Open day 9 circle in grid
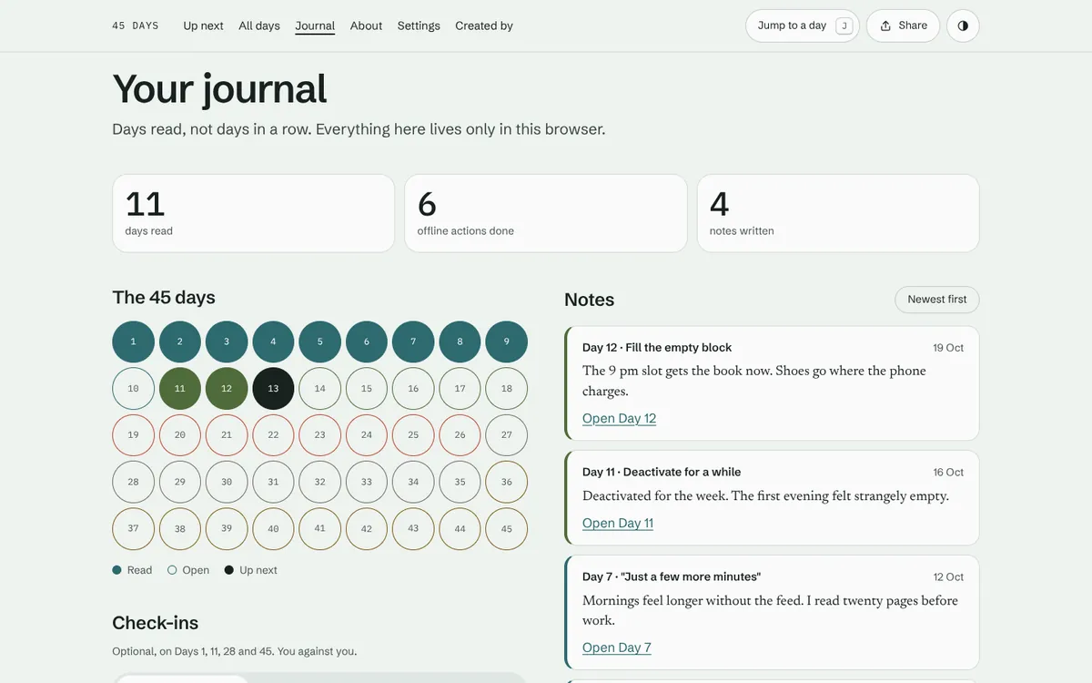Screen dimensions: 1092x683 pos(507,341)
